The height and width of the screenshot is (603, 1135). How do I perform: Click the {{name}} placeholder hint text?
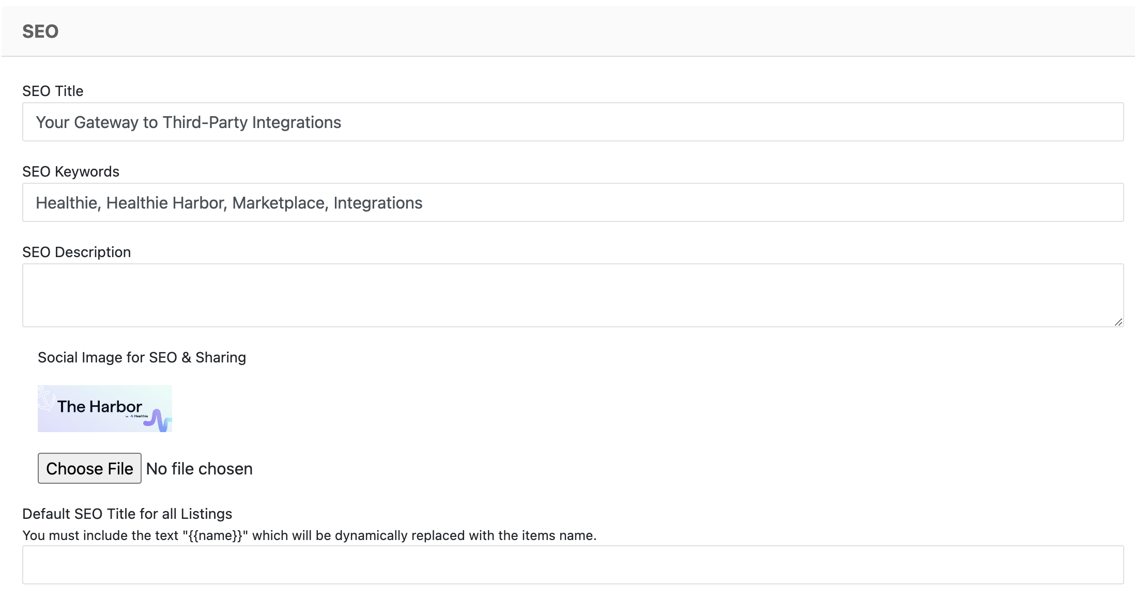(310, 535)
